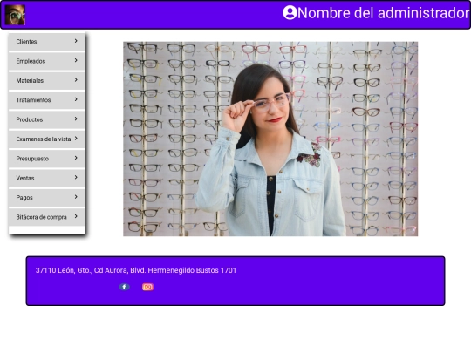Expand the Tratamientos chevron arrow

click(76, 99)
